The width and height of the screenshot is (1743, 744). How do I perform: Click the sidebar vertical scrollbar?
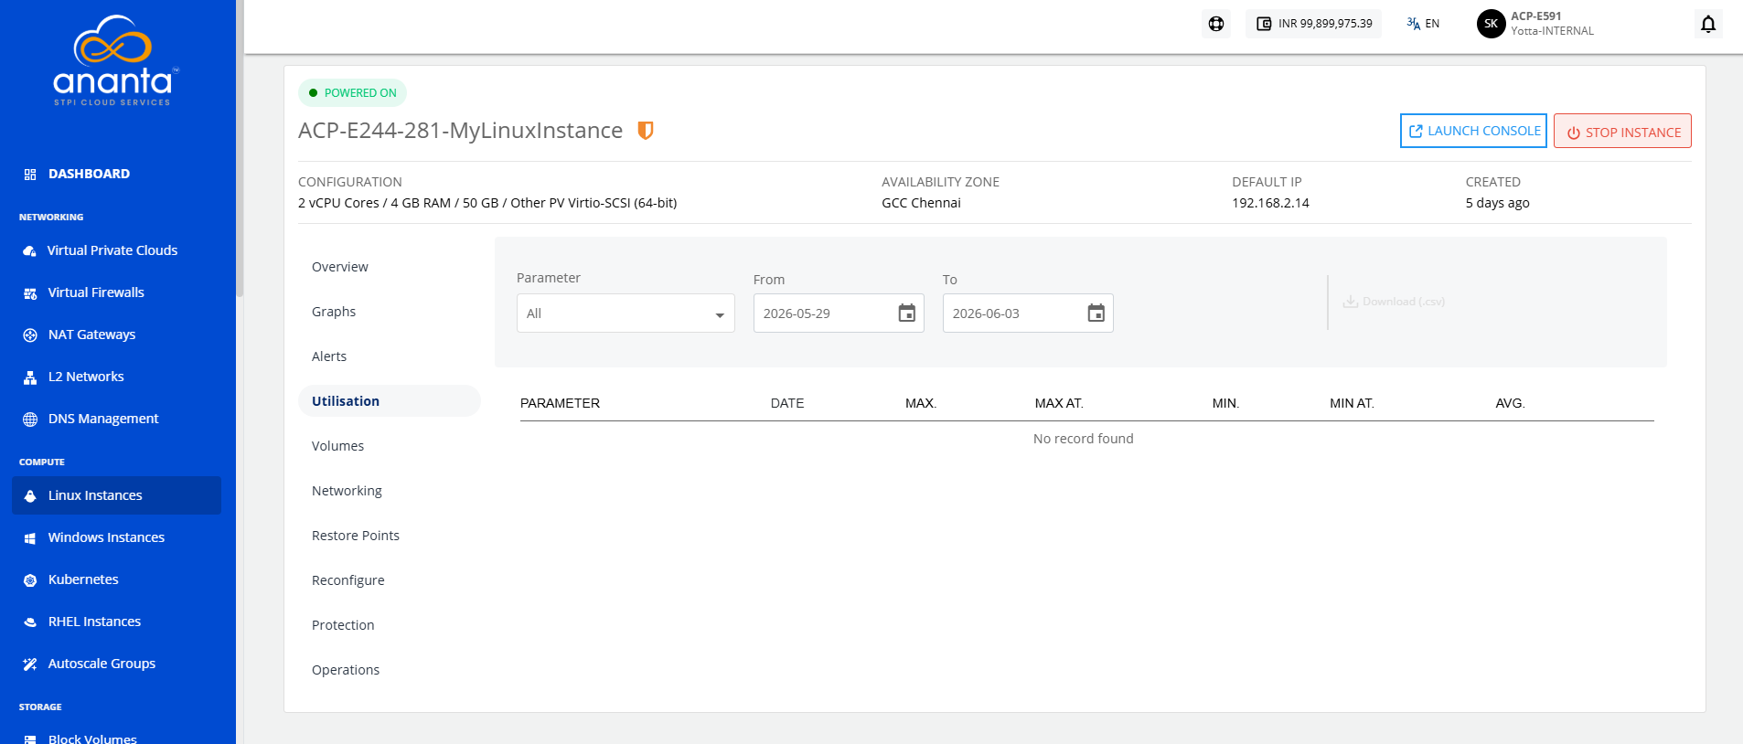pyautogui.click(x=240, y=148)
